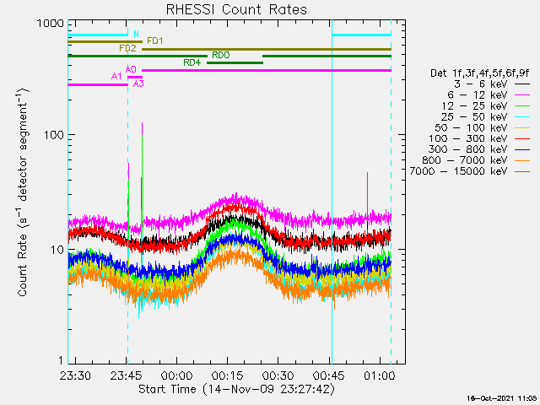Select the 12 - 25 keV legend label
This screenshot has width=540, height=405.
[474, 105]
